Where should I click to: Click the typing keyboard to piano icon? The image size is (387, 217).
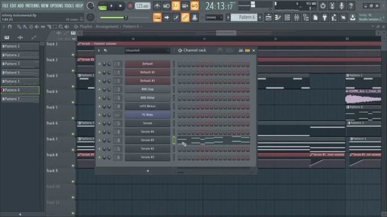157,17
